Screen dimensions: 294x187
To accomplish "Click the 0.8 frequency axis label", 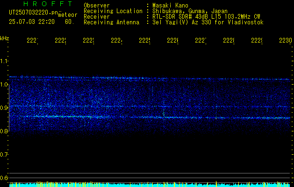I will tap(4, 131).
